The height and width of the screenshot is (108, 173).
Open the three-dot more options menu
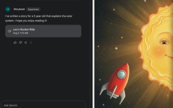pos(31,43)
